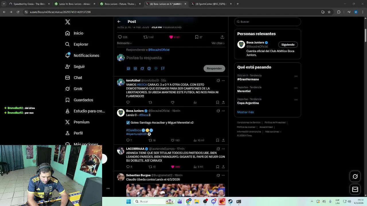Reload the page
This screenshot has width=367, height=206.
point(18,12)
